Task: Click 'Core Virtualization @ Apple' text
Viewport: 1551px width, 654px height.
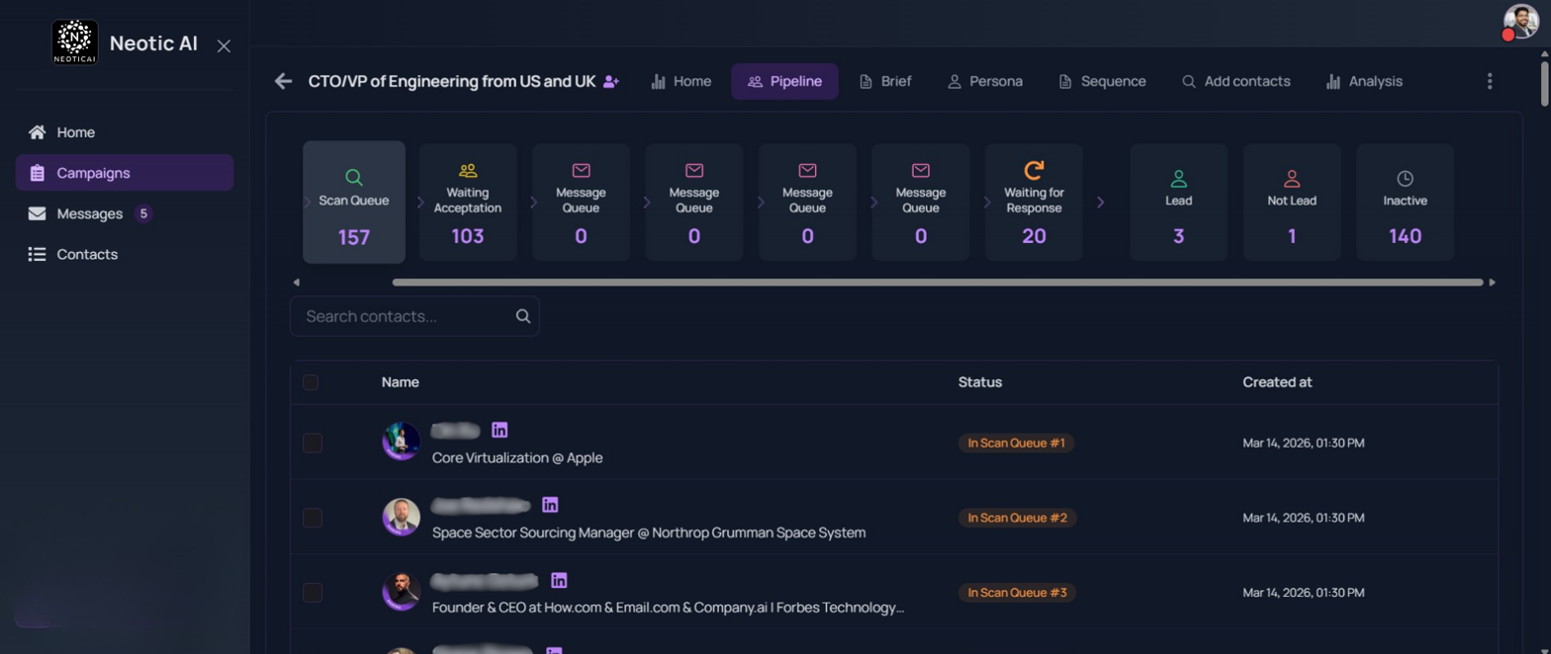Action: tap(517, 458)
